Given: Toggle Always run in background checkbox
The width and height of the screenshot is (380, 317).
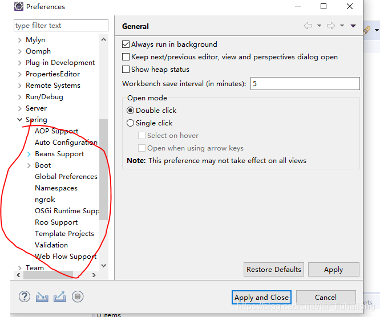Looking at the screenshot, I should pyautogui.click(x=126, y=44).
